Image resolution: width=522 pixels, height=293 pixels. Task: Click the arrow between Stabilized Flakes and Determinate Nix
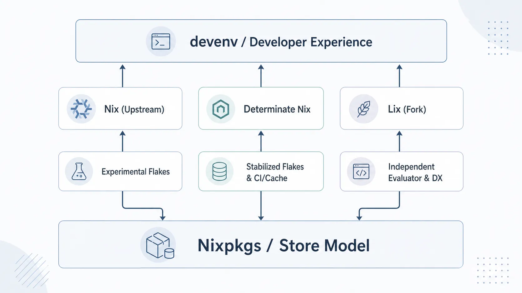tap(261, 141)
